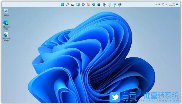Open the Widgets panel icon
The height and width of the screenshot is (104, 182).
(x=78, y=4)
